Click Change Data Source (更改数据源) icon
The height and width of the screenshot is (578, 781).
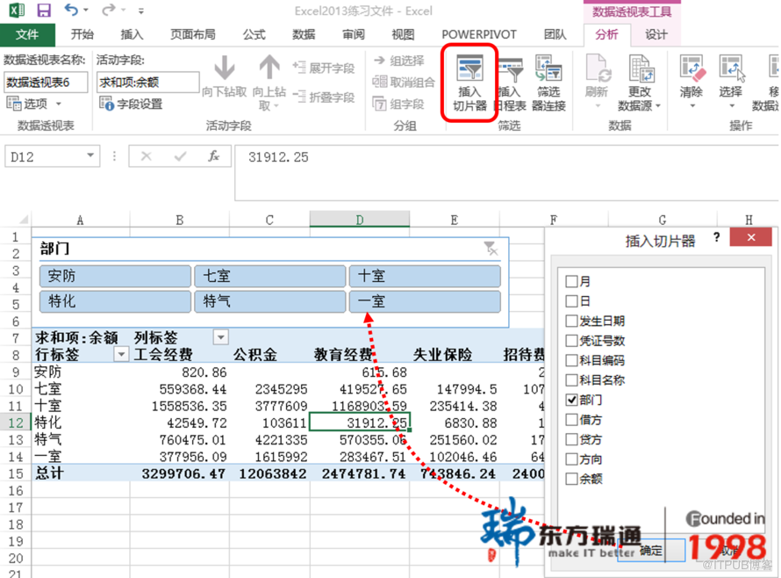pyautogui.click(x=640, y=83)
